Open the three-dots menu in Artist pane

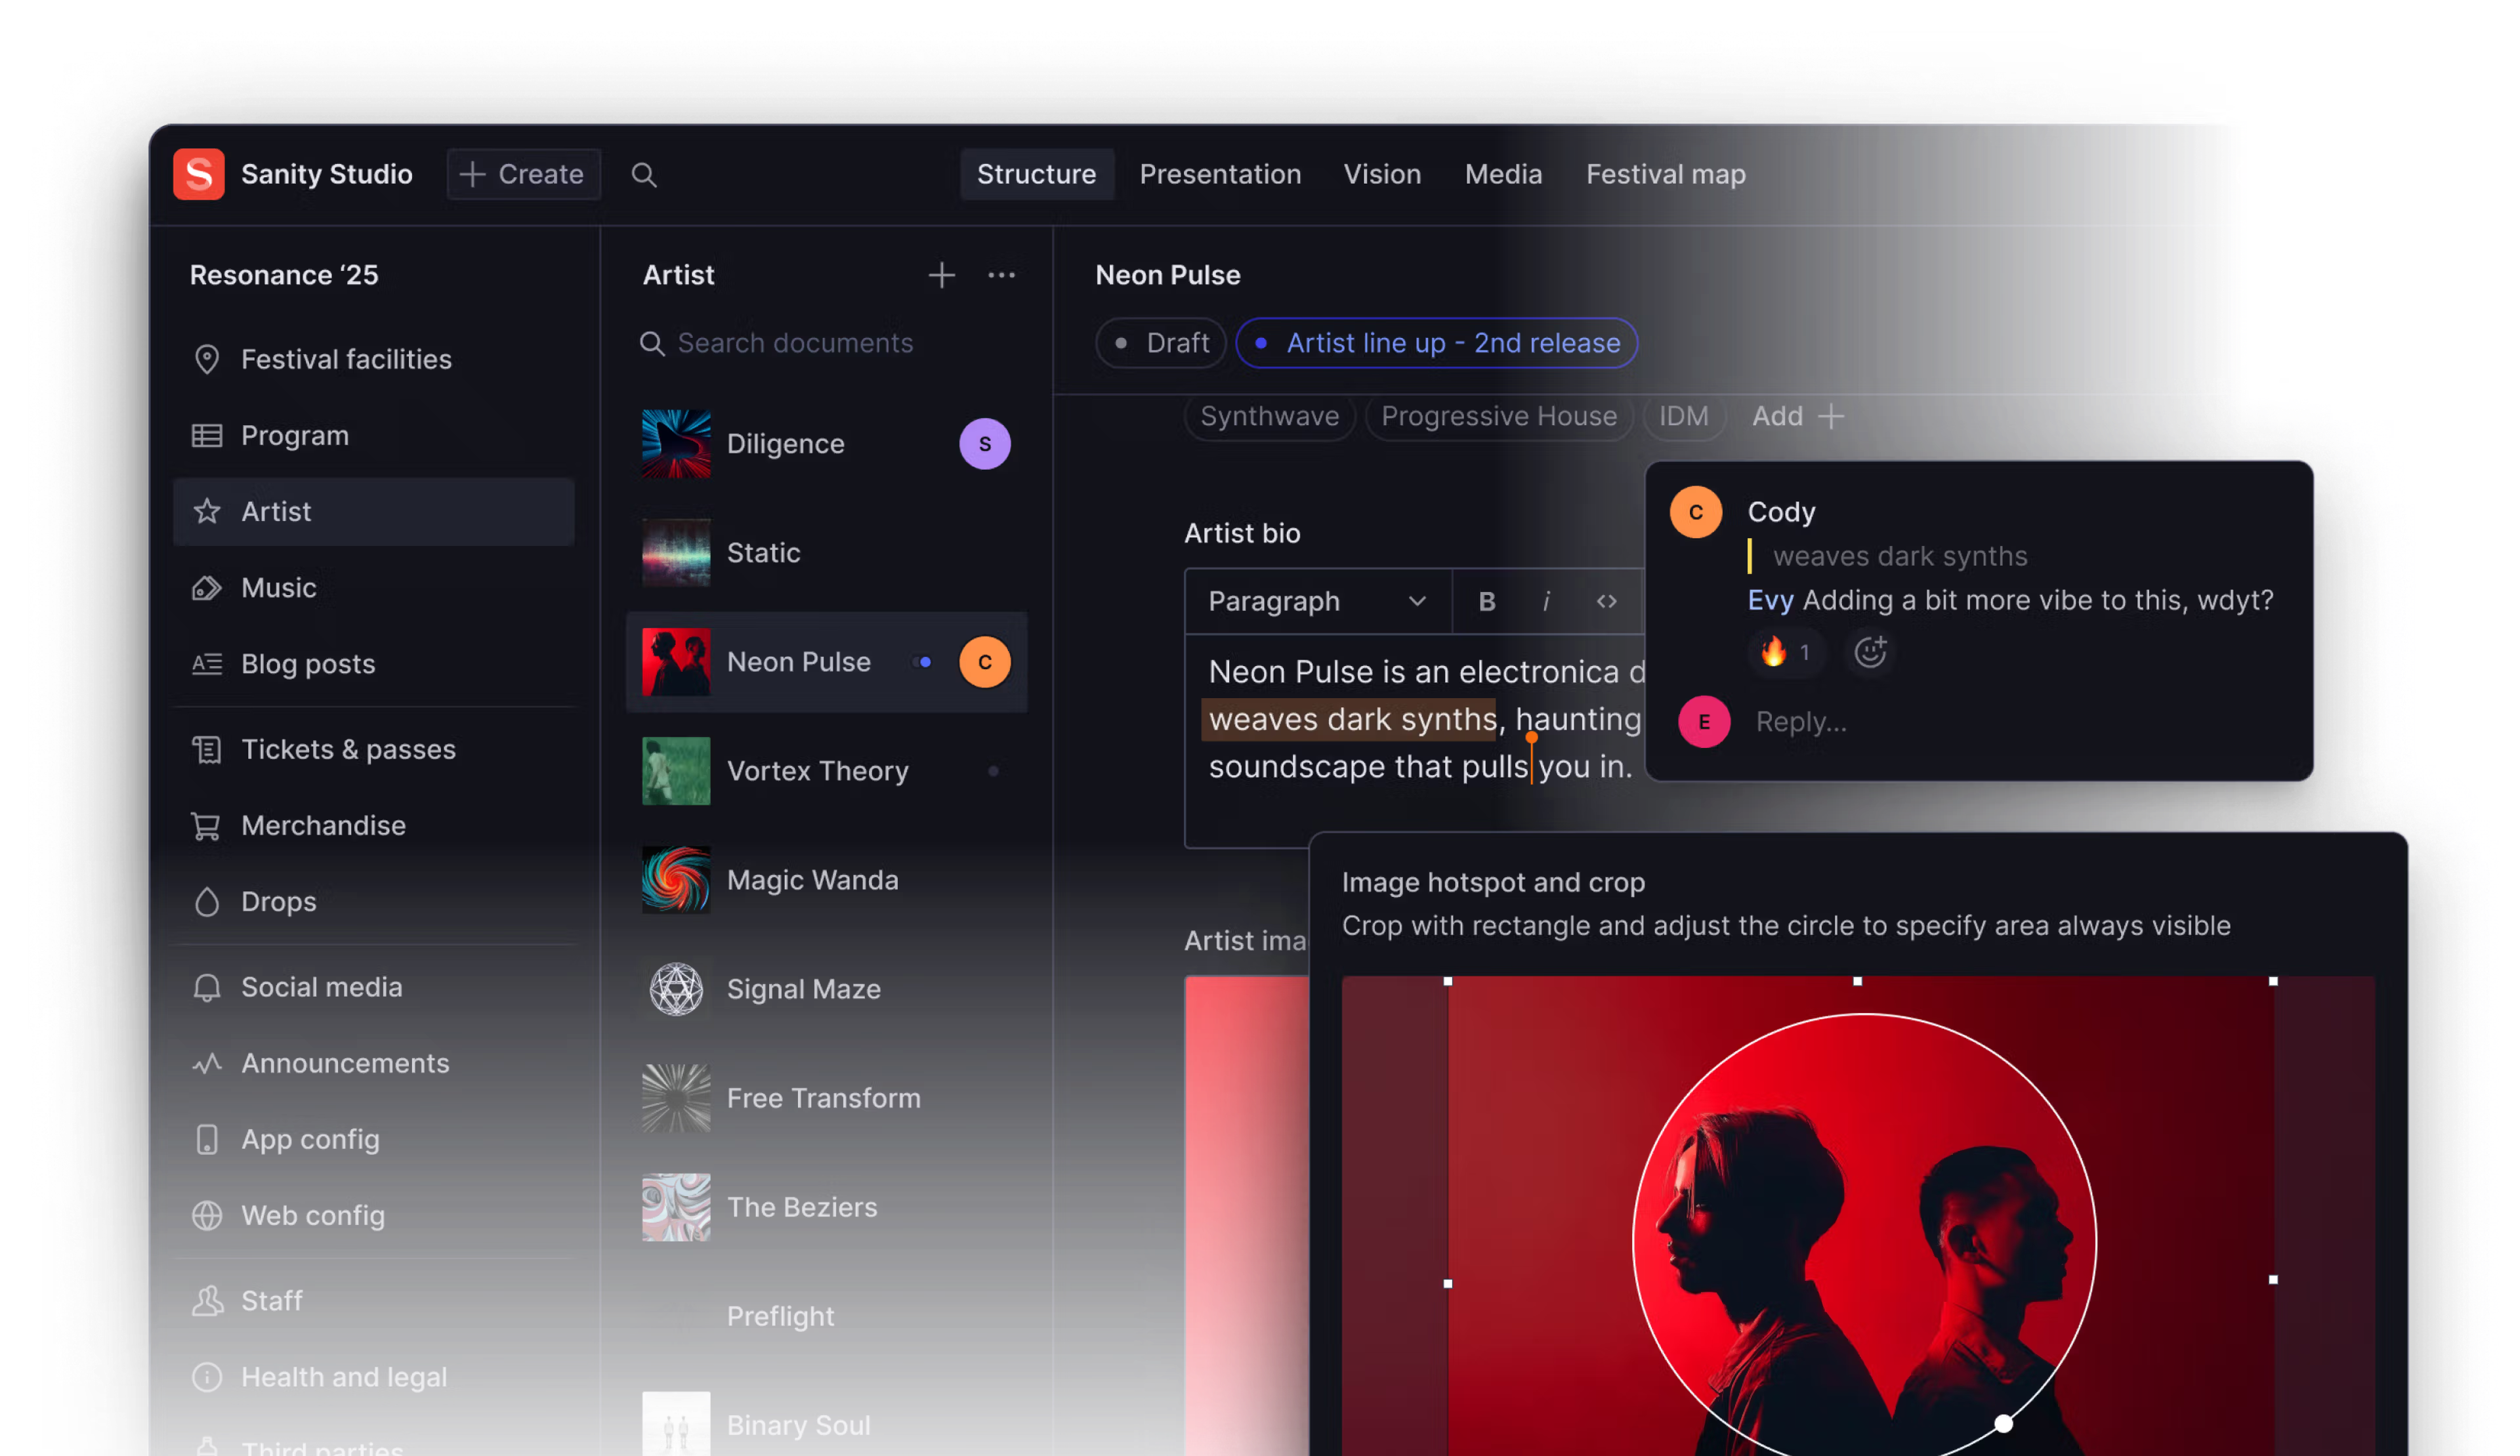point(1001,275)
